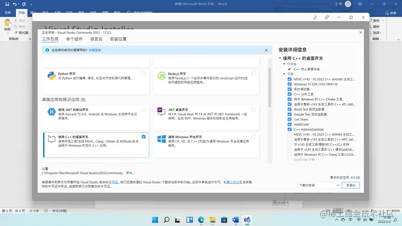Check Windows C++ Clang 工具 option

(290, 155)
